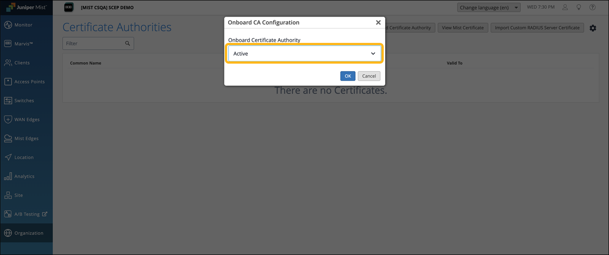
Task: Click the Clients people icon
Action: (8, 63)
